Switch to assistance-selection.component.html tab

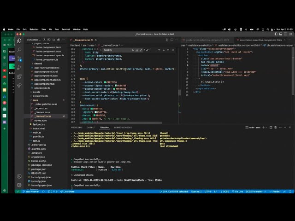260,40
